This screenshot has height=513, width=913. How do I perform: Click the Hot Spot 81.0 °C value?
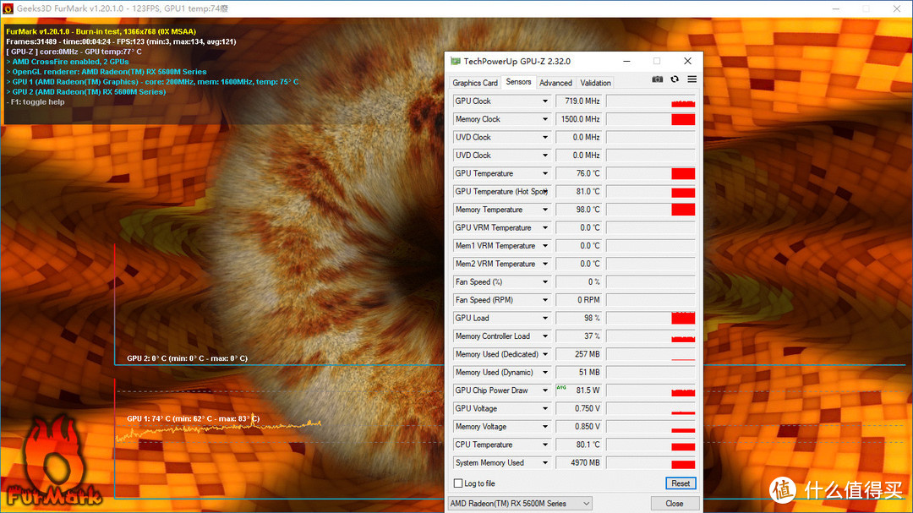pos(579,192)
